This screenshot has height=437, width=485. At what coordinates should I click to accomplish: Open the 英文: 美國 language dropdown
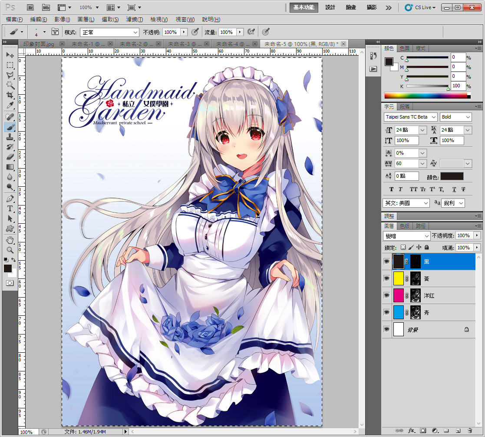[x=406, y=203]
